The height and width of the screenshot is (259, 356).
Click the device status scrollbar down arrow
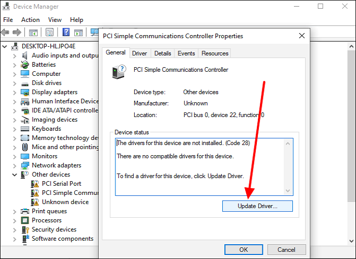pos(288,191)
